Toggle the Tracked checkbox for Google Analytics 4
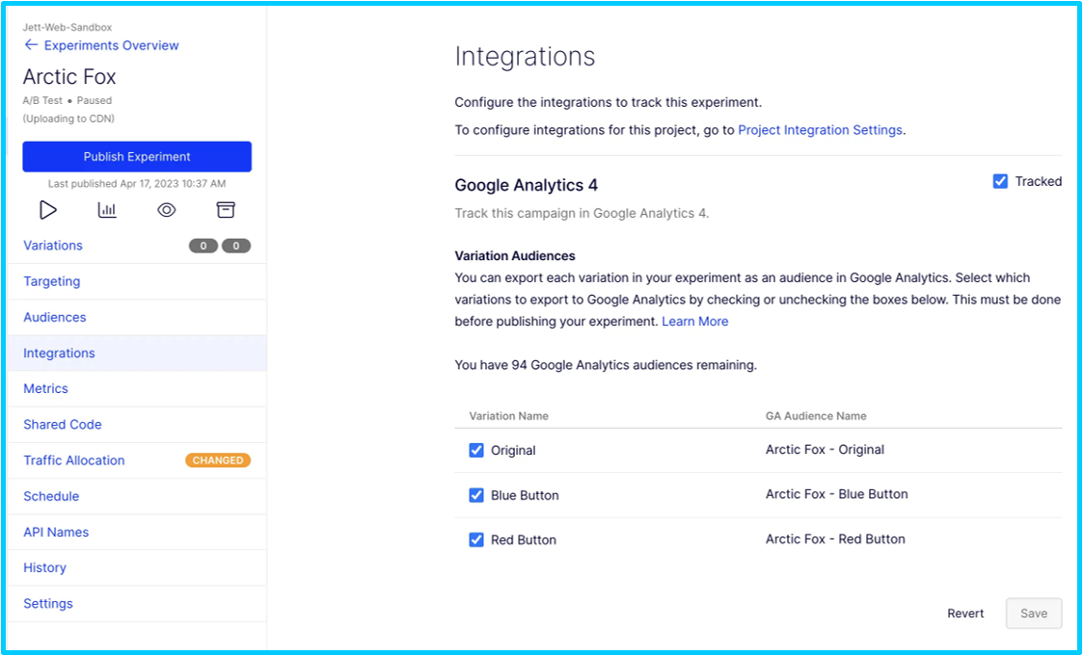 [x=1000, y=181]
